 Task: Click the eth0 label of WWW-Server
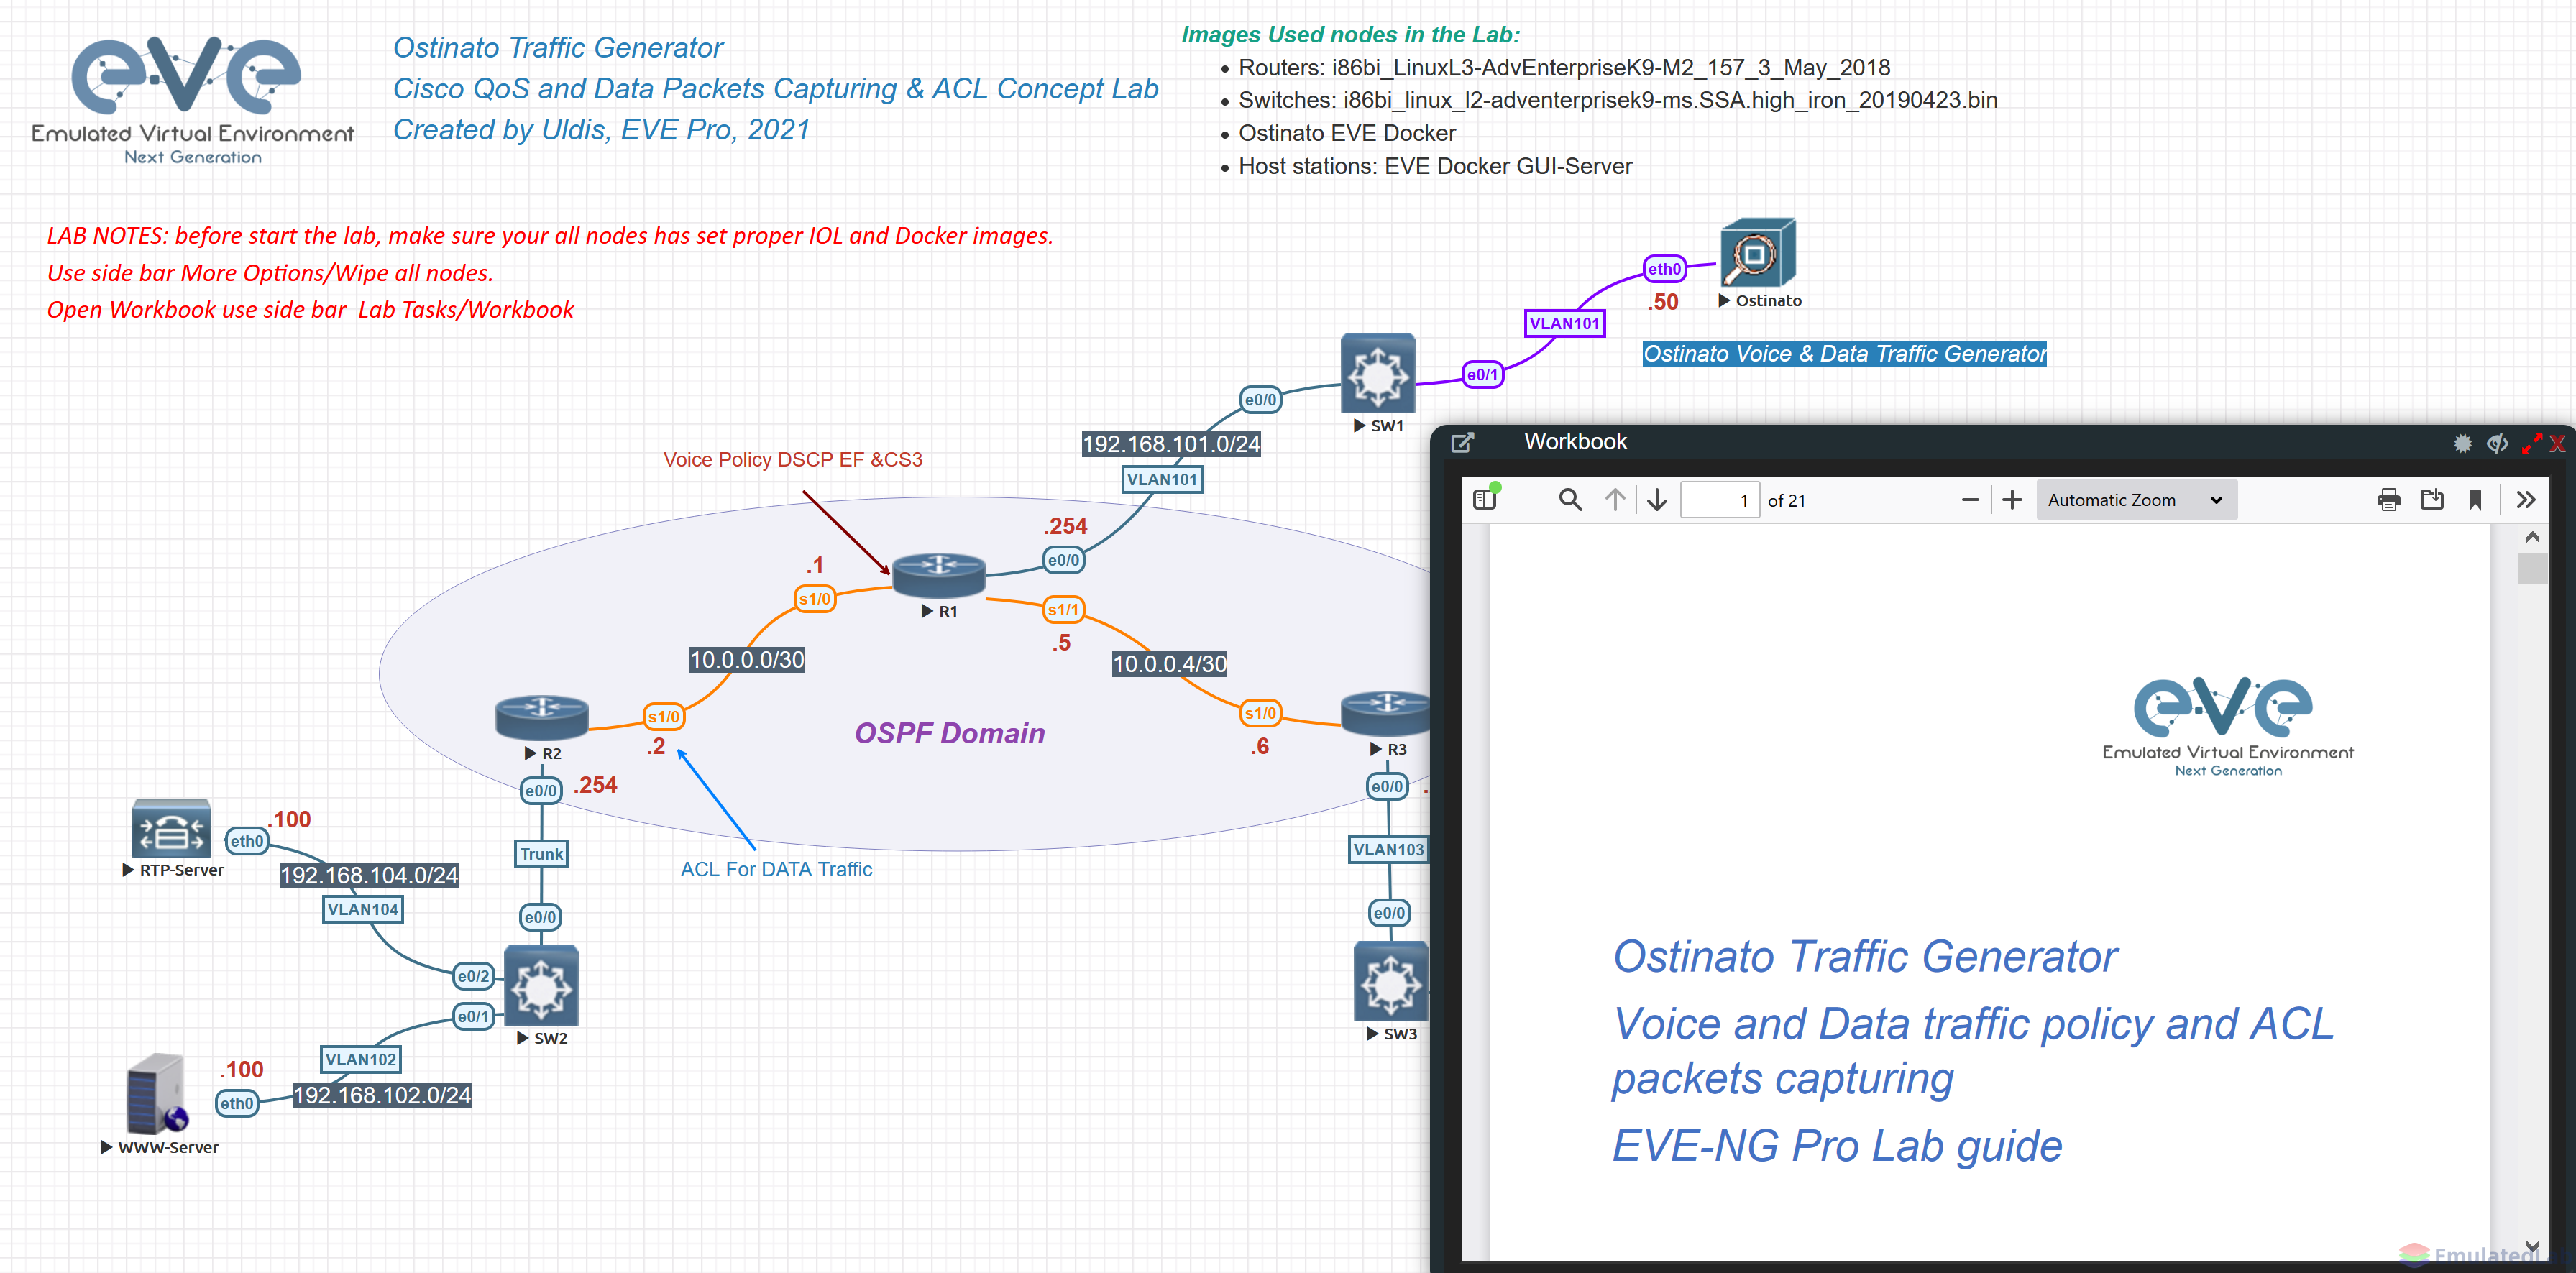[237, 1103]
